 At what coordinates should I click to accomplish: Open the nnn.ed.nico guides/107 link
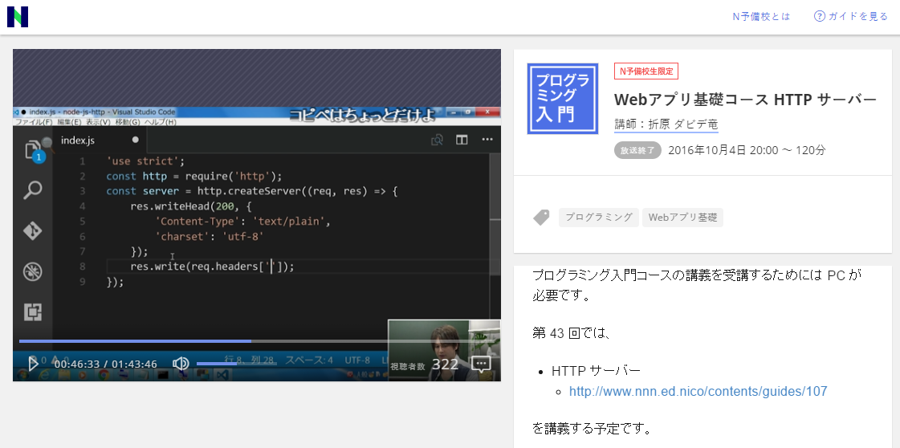tap(698, 392)
